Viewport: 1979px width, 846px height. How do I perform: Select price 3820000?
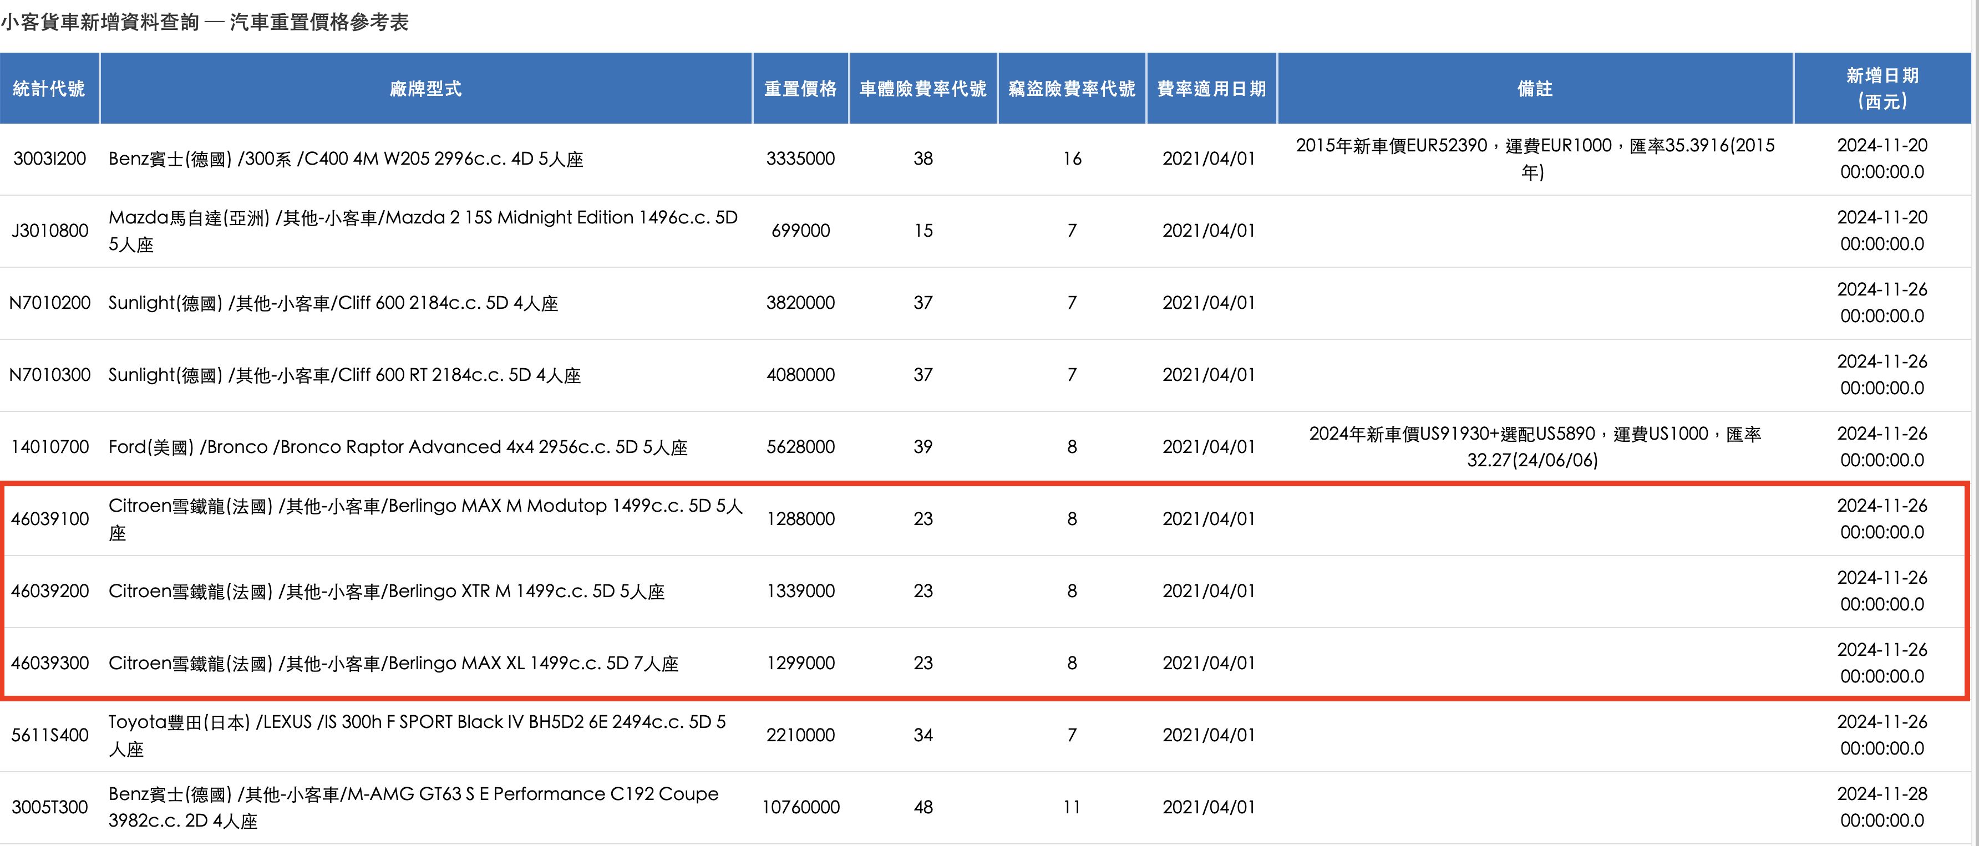tap(800, 303)
